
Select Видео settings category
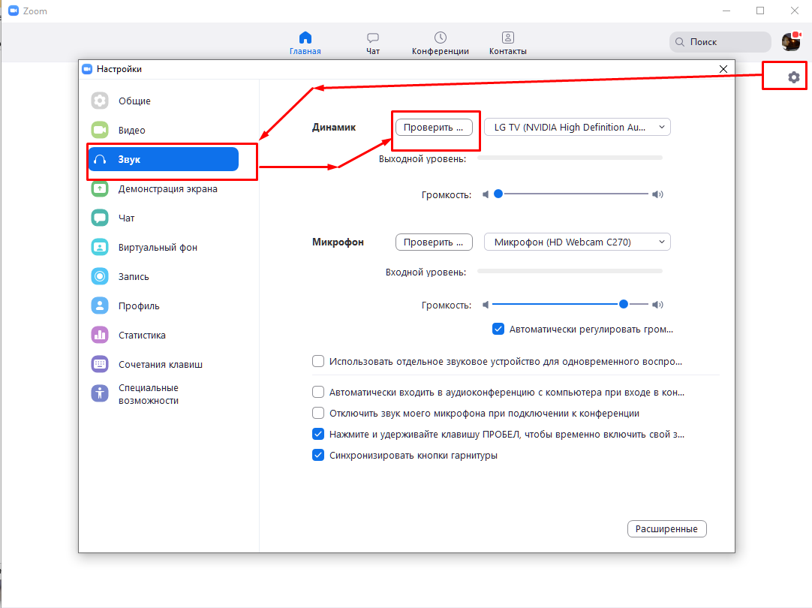164,130
